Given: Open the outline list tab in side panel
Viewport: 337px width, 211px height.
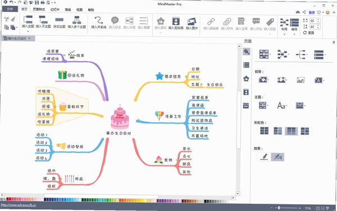Looking at the screenshot, I should 246,65.
